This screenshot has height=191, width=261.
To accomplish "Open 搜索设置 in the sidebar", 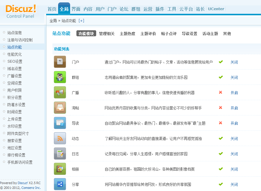I will click(14, 141).
